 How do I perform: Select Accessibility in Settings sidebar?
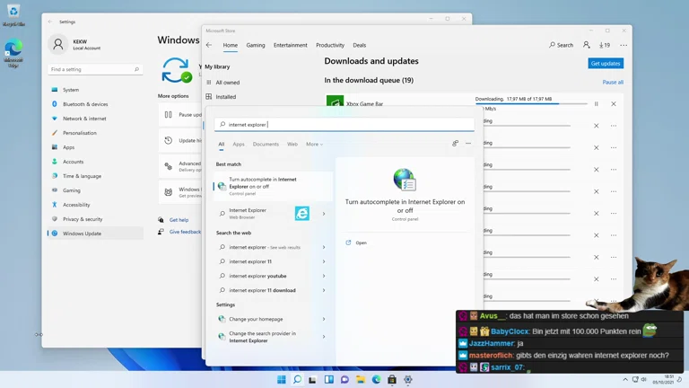(x=95, y=205)
